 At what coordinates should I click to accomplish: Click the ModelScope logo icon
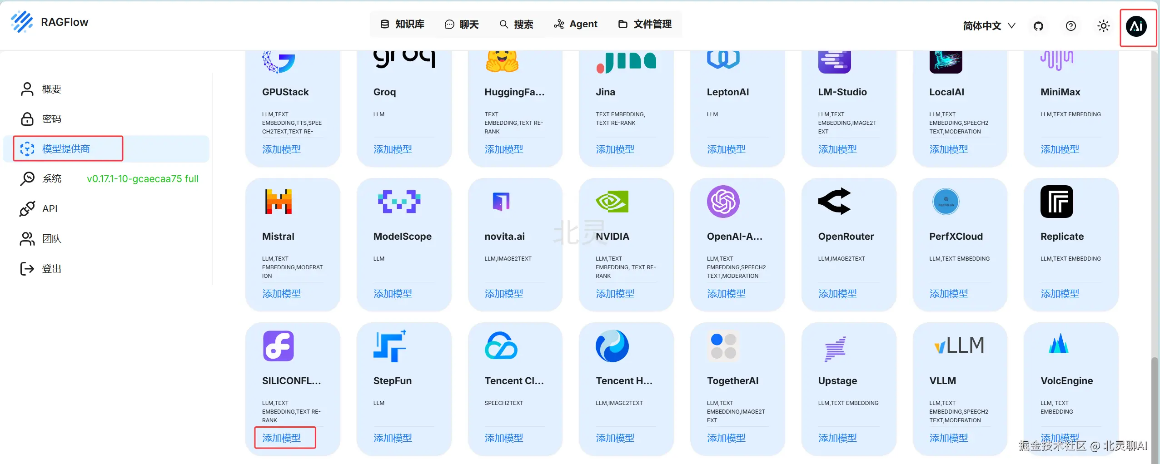point(399,202)
